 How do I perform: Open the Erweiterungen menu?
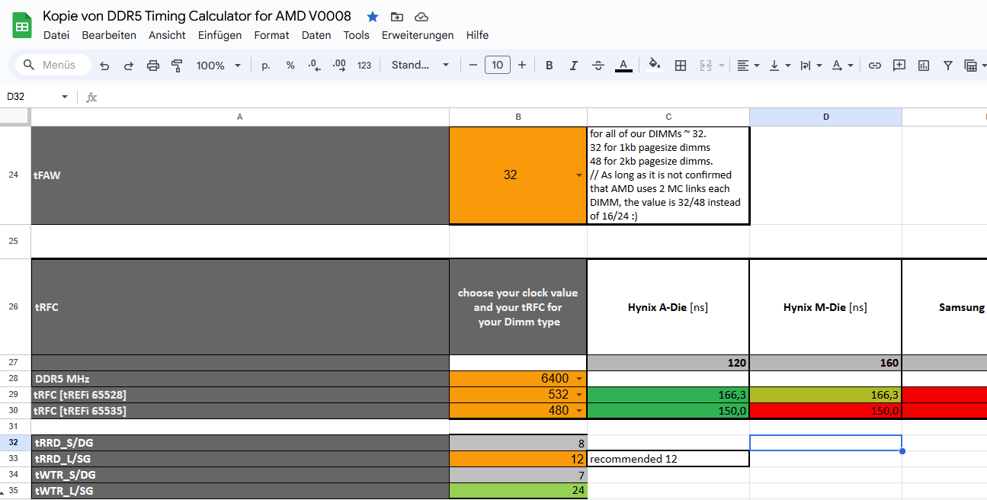[418, 35]
